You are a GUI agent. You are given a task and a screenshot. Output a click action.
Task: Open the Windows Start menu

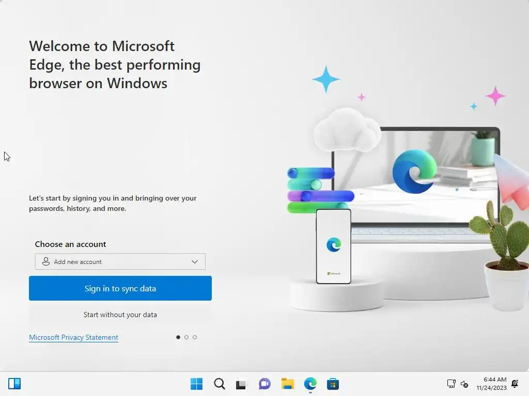(x=196, y=384)
